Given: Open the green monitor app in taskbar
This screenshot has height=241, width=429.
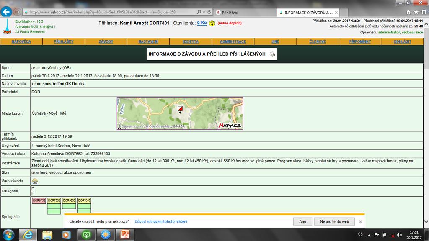Looking at the screenshot, I should tap(86, 235).
